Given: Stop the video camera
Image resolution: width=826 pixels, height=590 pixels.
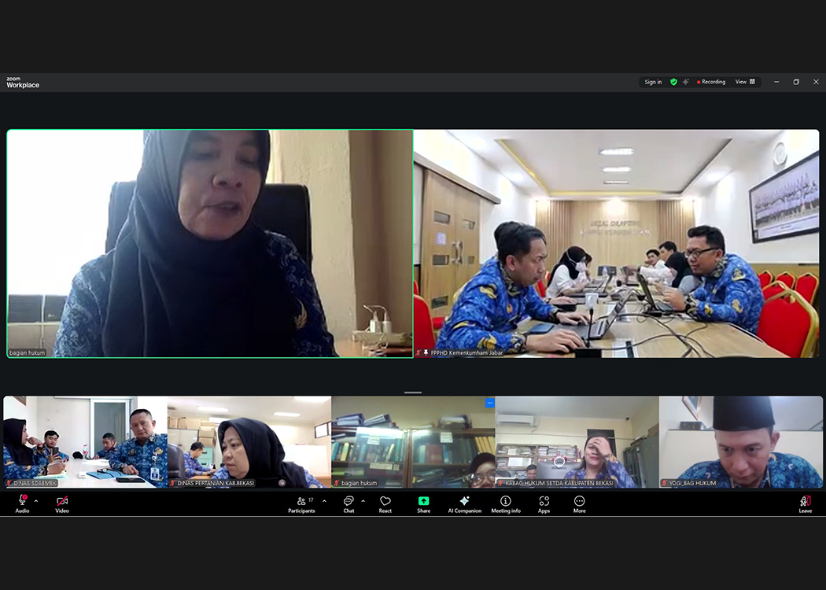Looking at the screenshot, I should click(x=62, y=504).
